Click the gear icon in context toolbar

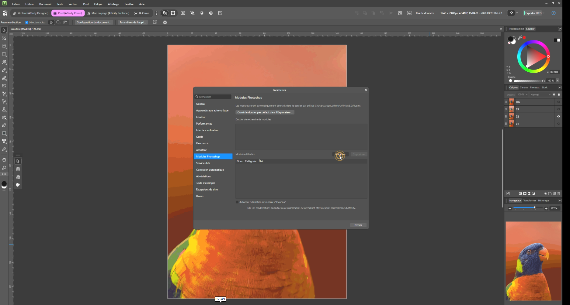[x=165, y=22]
